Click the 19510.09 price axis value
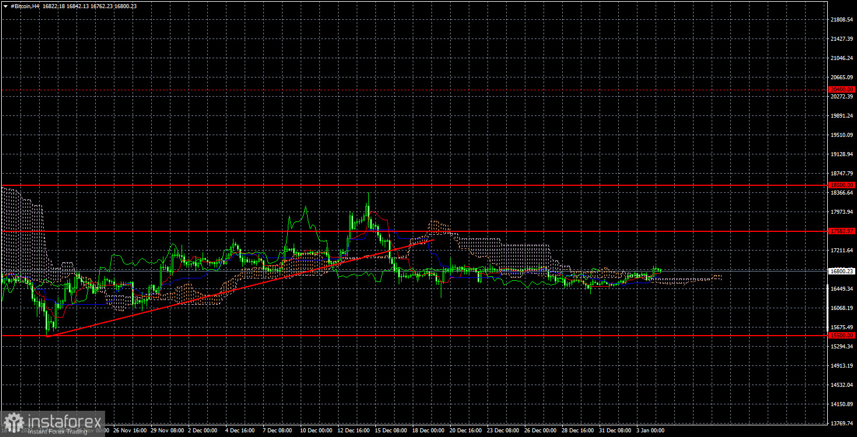This screenshot has width=857, height=437. click(842, 135)
